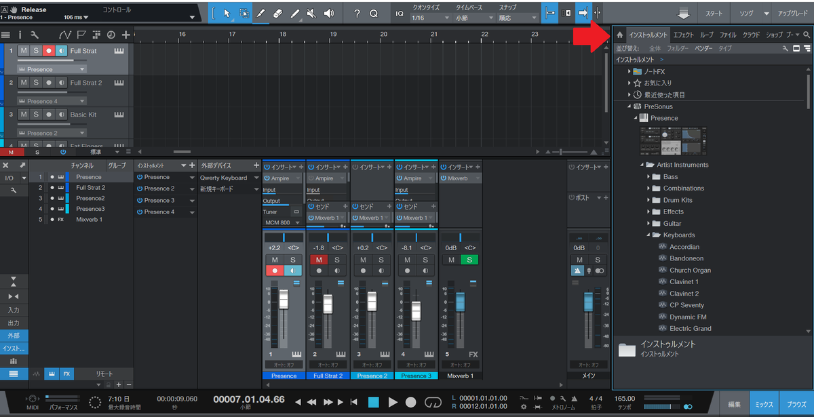Image resolution: width=814 pixels, height=417 pixels.
Task: Click the スタート button
Action: pyautogui.click(x=714, y=14)
